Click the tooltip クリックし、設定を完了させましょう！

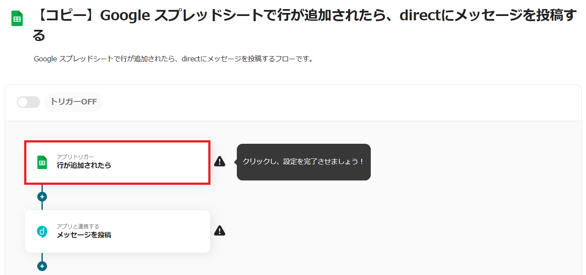pyautogui.click(x=303, y=162)
